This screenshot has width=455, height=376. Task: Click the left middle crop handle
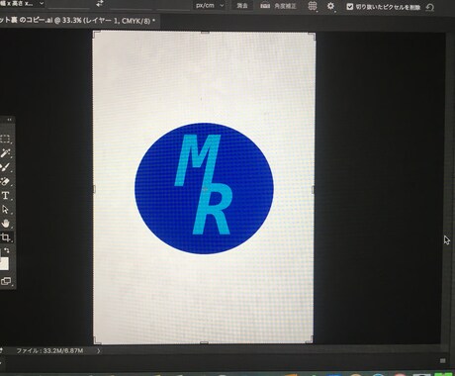click(94, 189)
